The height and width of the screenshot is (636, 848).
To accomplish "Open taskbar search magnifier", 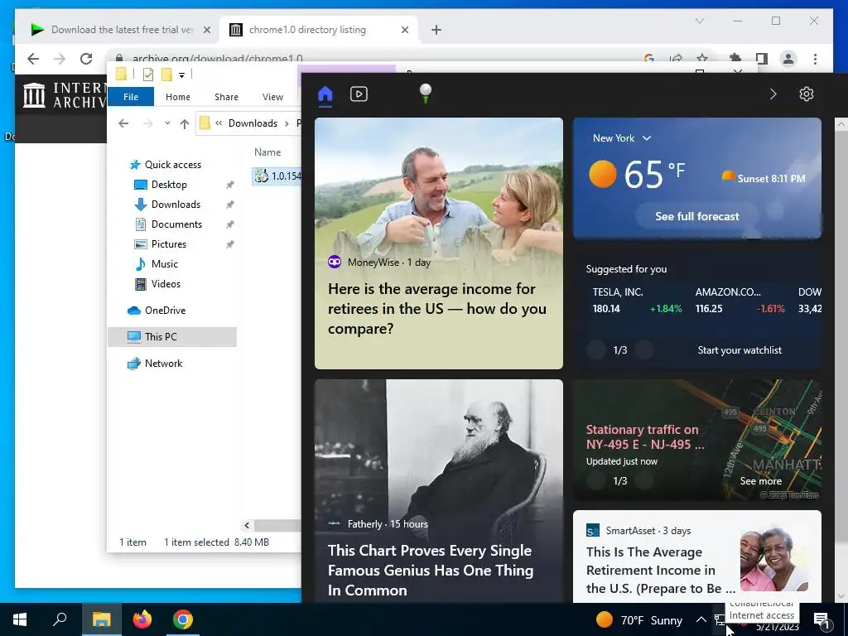I will tap(60, 619).
